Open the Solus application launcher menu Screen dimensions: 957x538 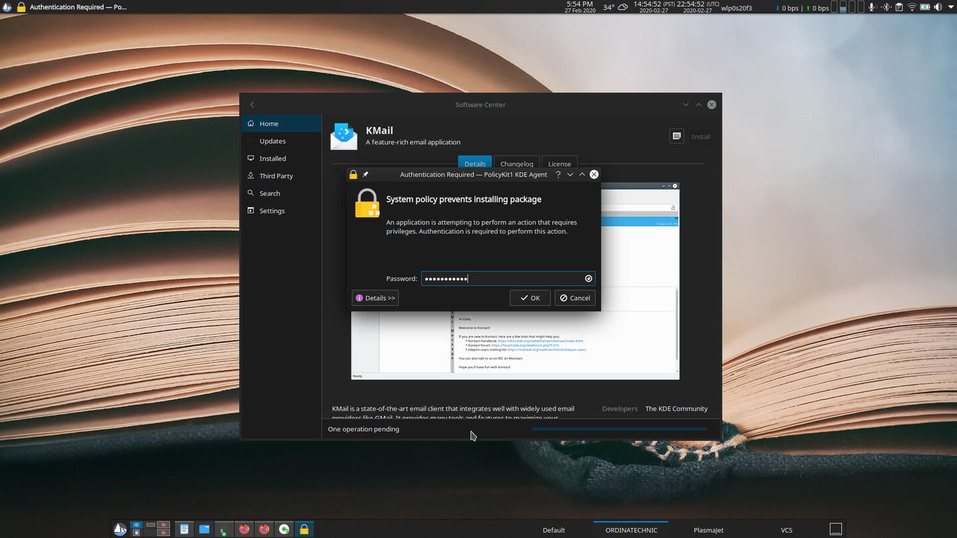pyautogui.click(x=120, y=529)
